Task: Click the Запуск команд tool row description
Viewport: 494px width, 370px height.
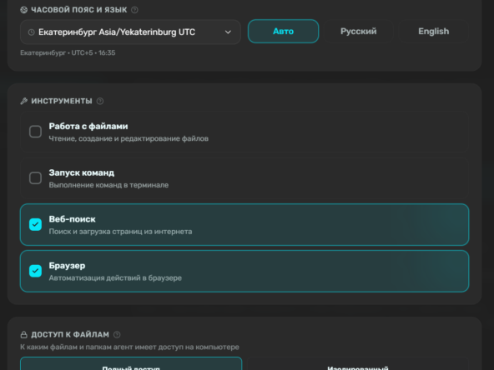Action: (x=108, y=185)
